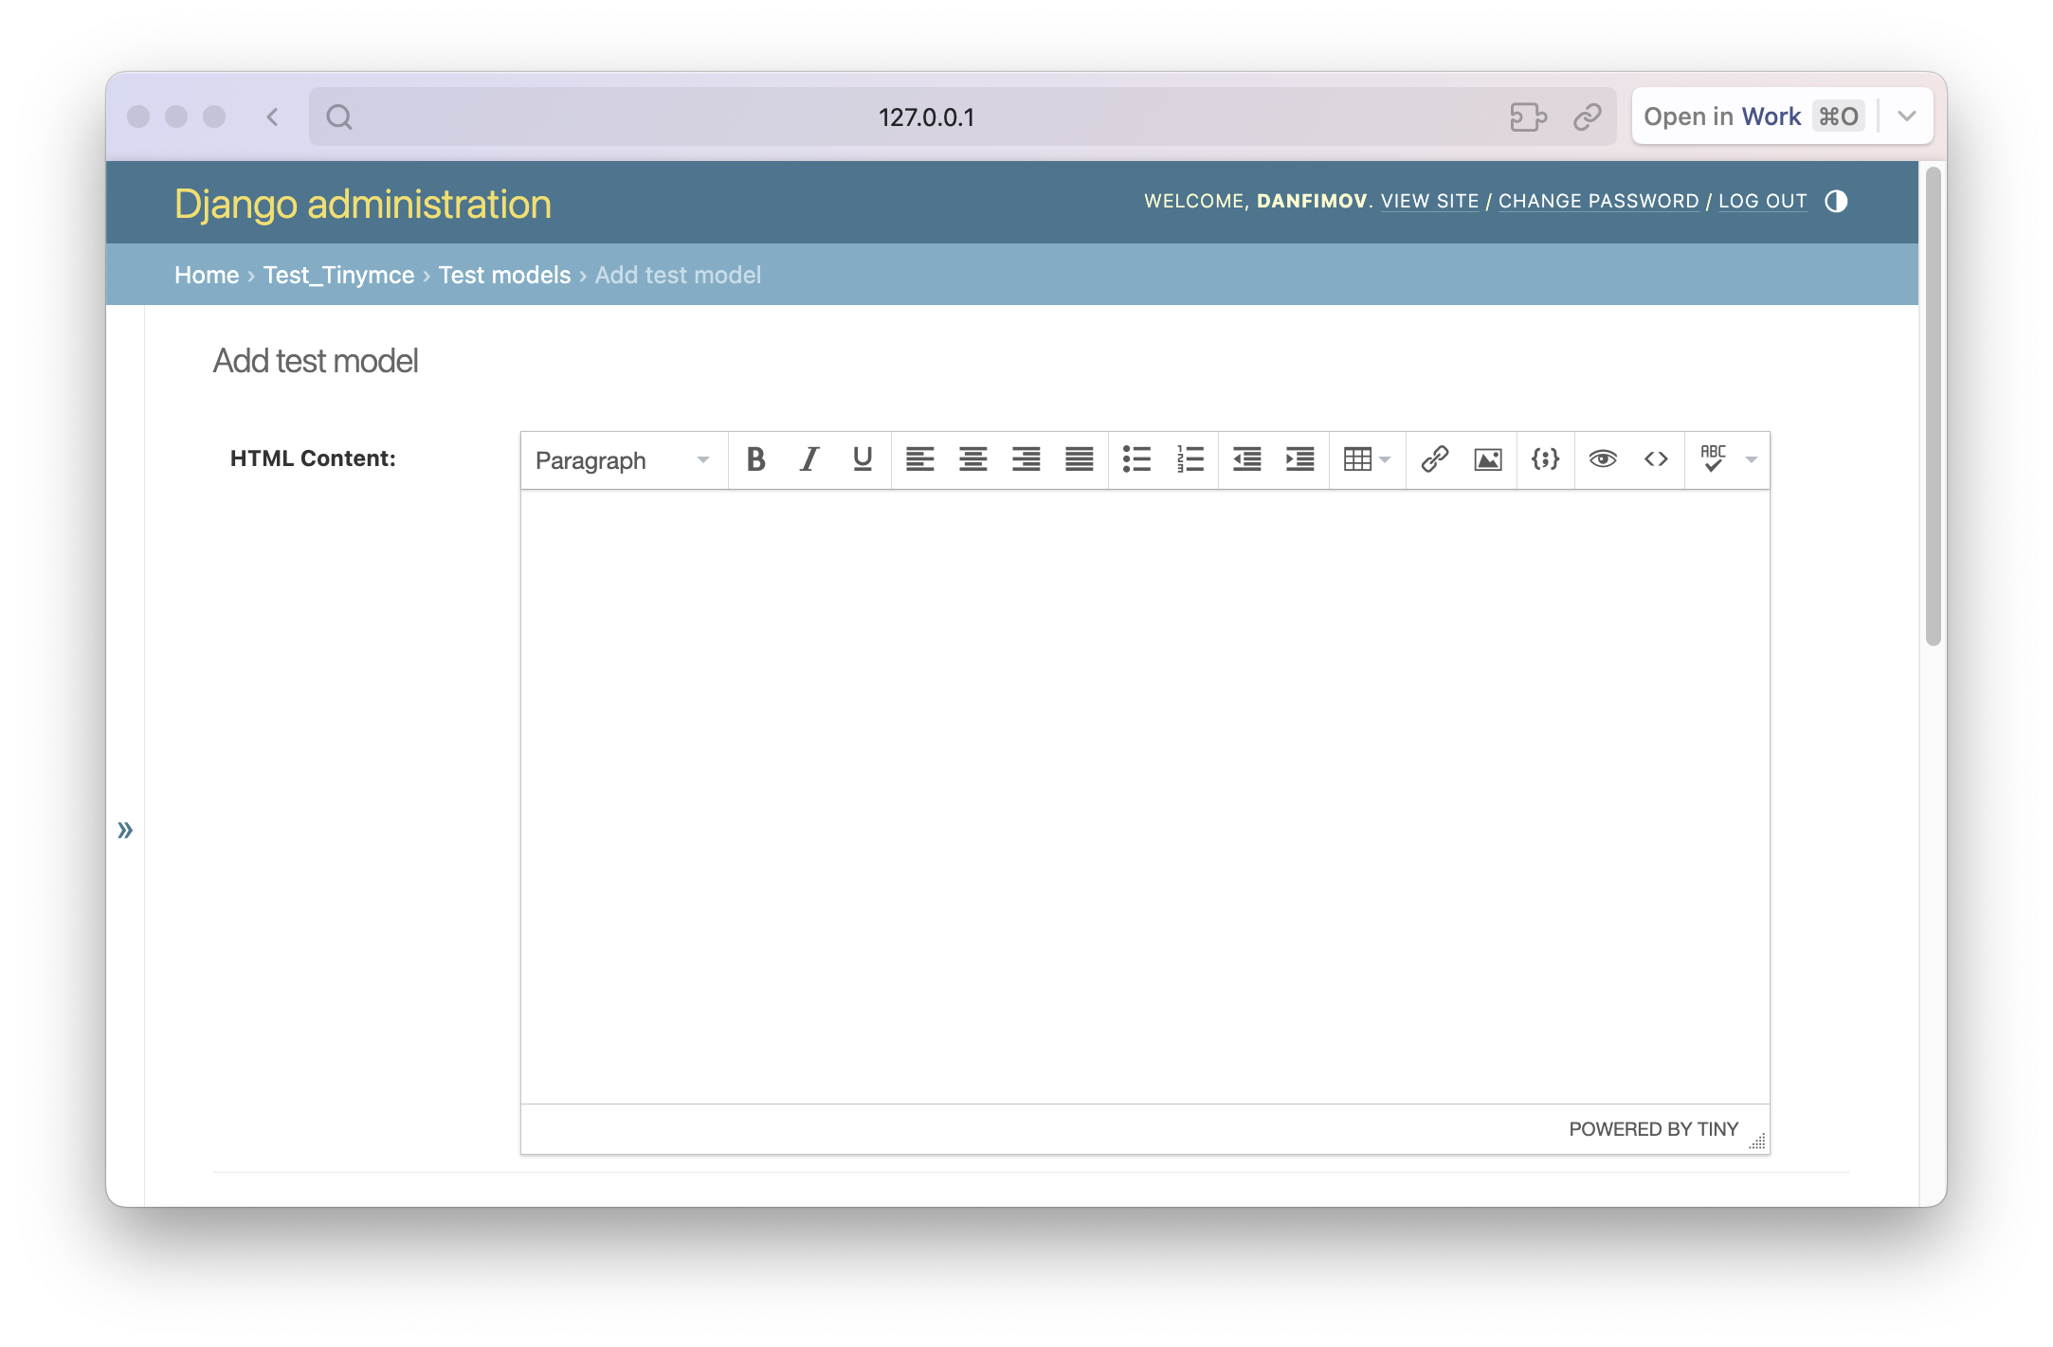The image size is (2053, 1347).
Task: Toggle bold formatting in the editor
Action: click(755, 459)
